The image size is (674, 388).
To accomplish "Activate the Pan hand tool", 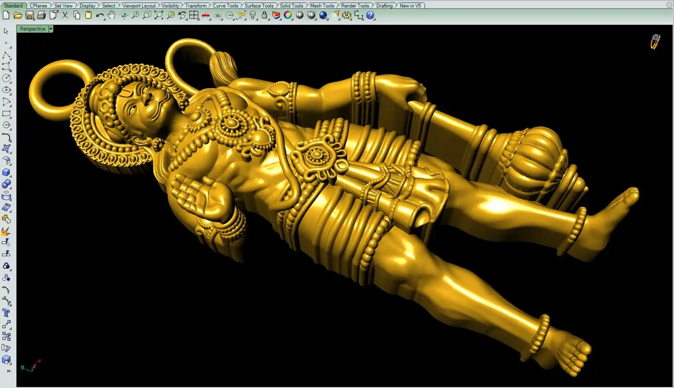I will (111, 15).
